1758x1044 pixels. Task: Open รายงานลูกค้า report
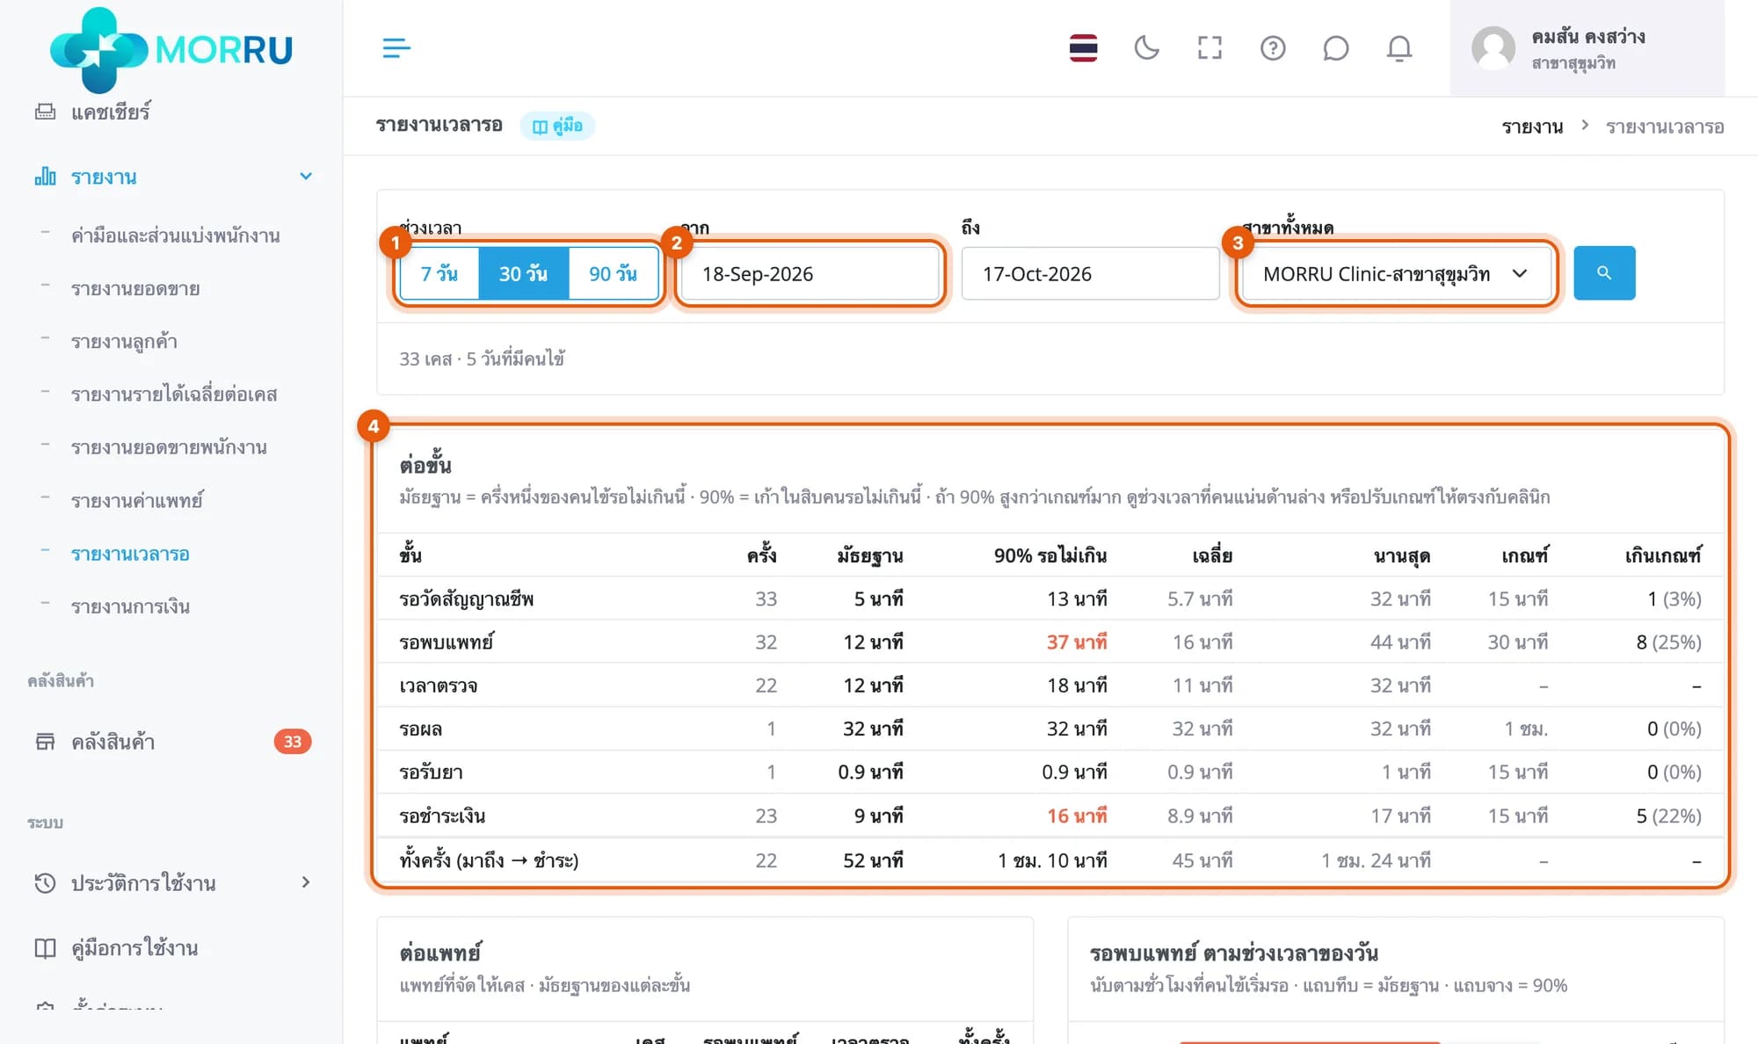124,341
